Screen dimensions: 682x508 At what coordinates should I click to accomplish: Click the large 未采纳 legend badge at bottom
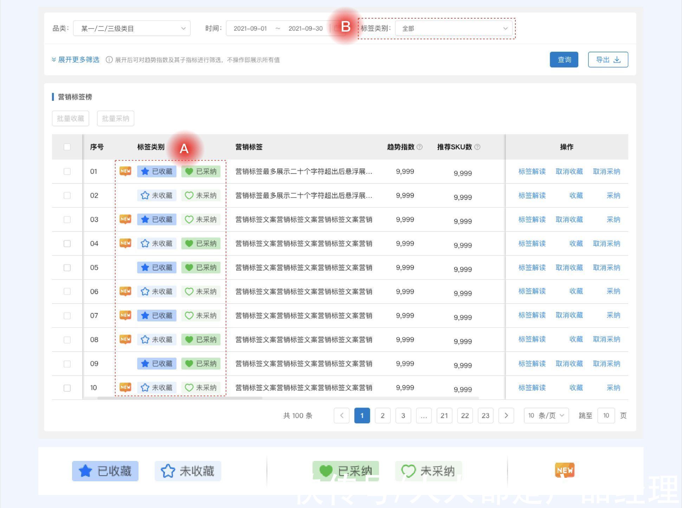pyautogui.click(x=429, y=471)
